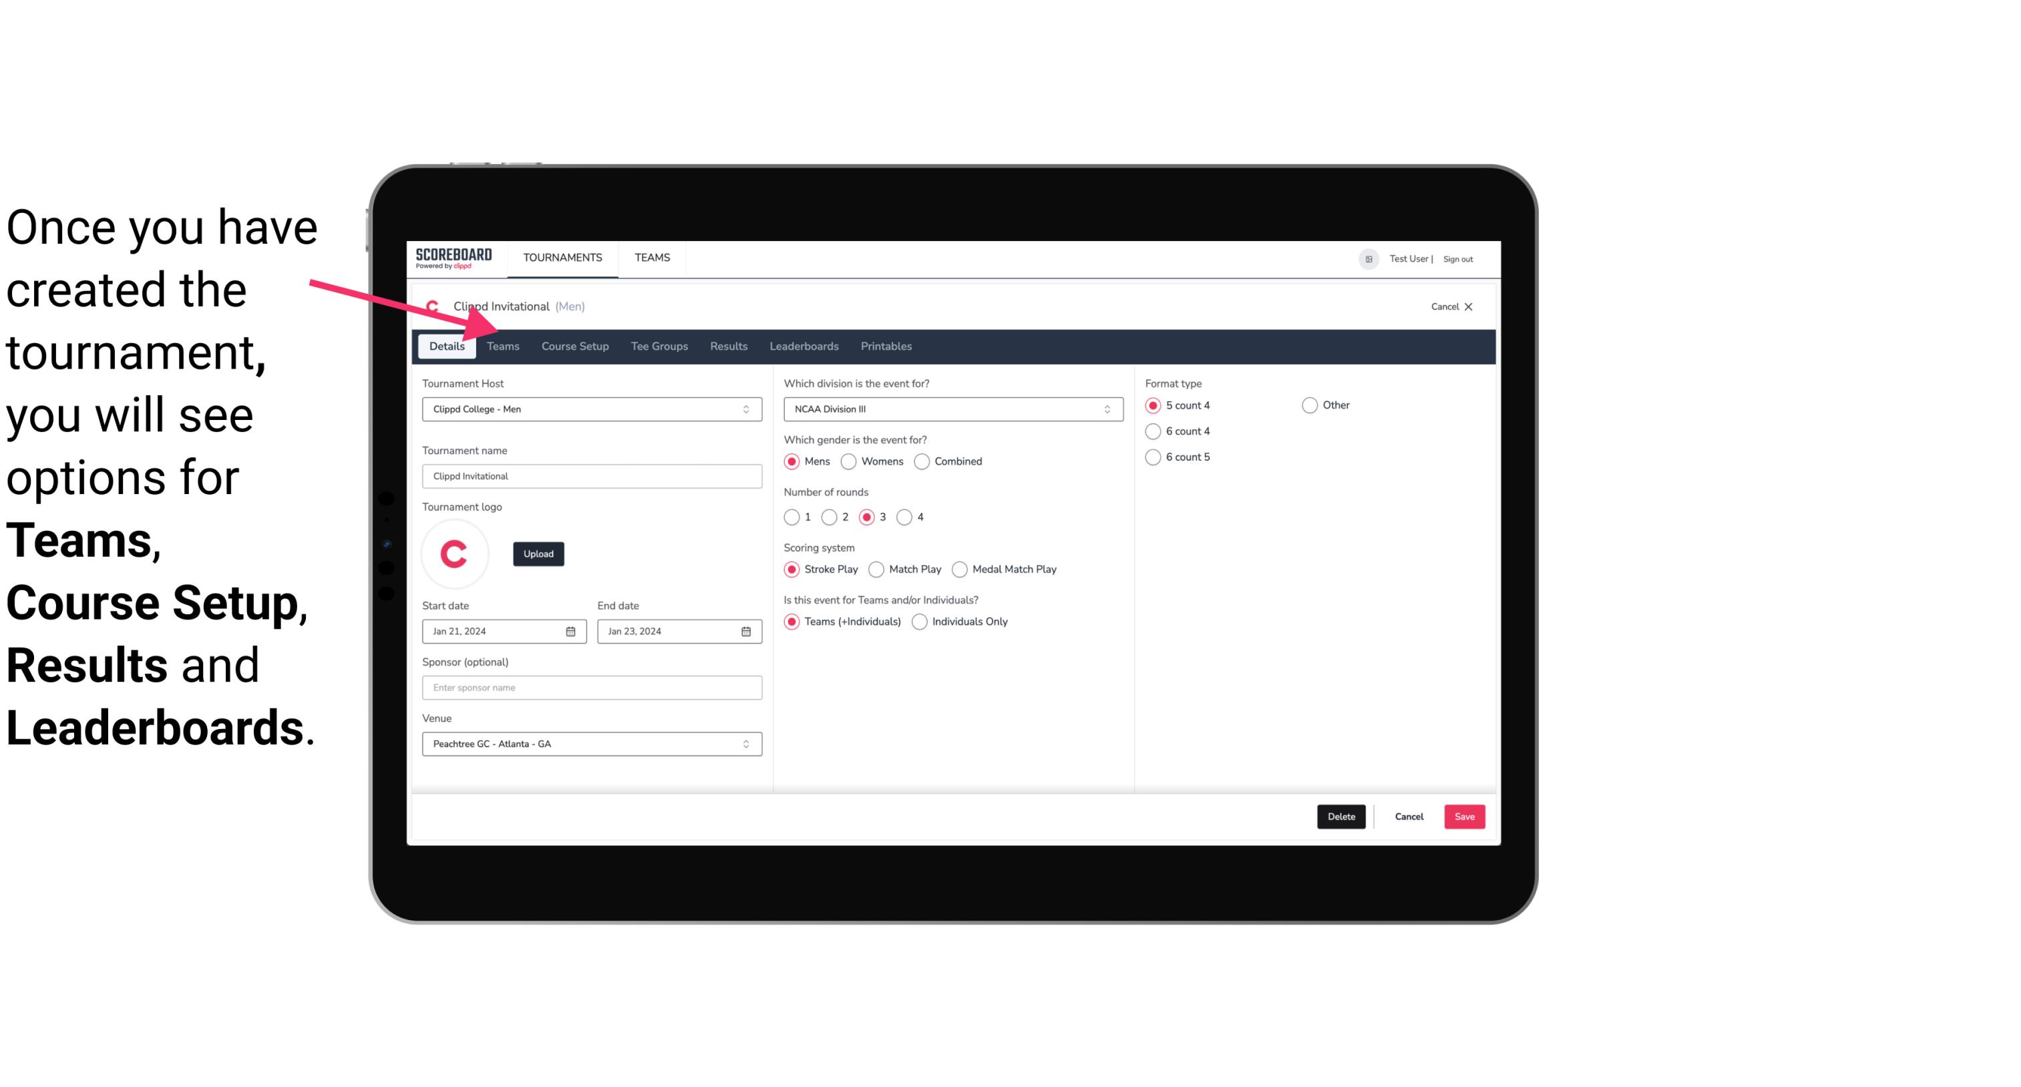The height and width of the screenshot is (1087, 2021).
Task: Open the Course Setup tab
Action: [x=574, y=345]
